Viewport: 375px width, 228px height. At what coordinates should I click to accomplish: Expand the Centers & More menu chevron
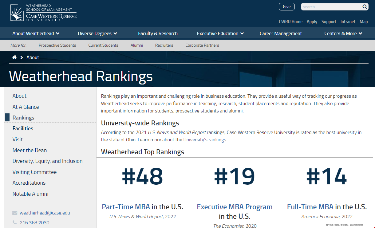pos(361,33)
